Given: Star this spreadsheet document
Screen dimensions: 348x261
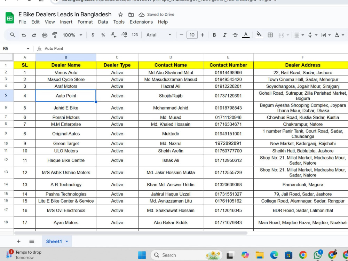Looking at the screenshot, I should [x=120, y=15].
